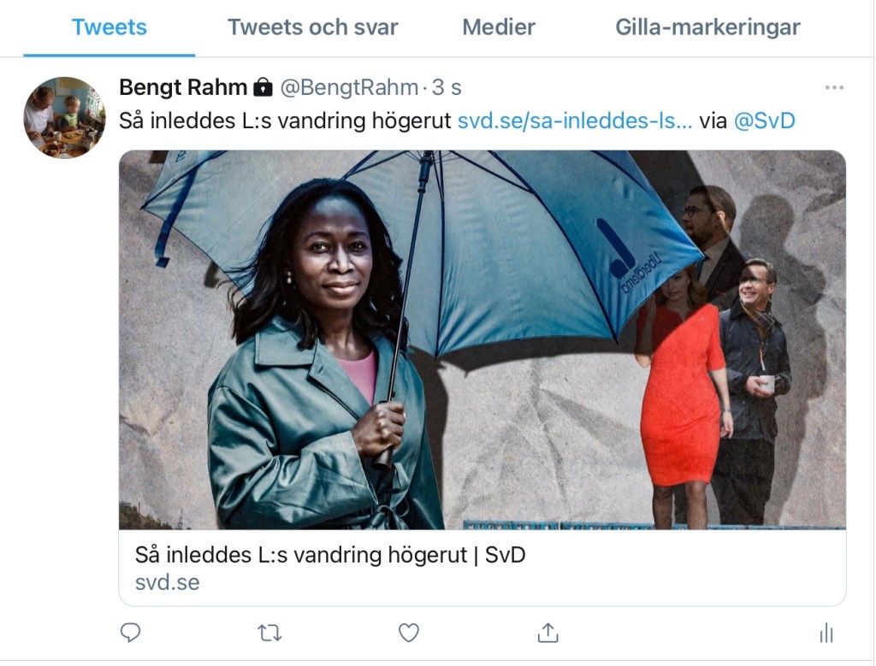Click the @BengtRahm handle
This screenshot has height=666, width=876.
pos(349,87)
